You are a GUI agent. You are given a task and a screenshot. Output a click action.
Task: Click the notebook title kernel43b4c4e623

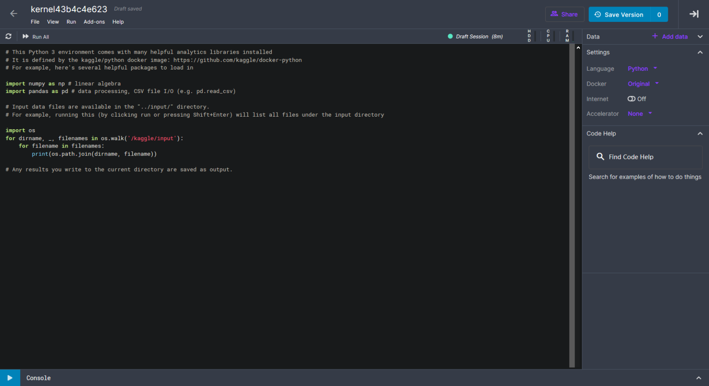click(x=69, y=9)
